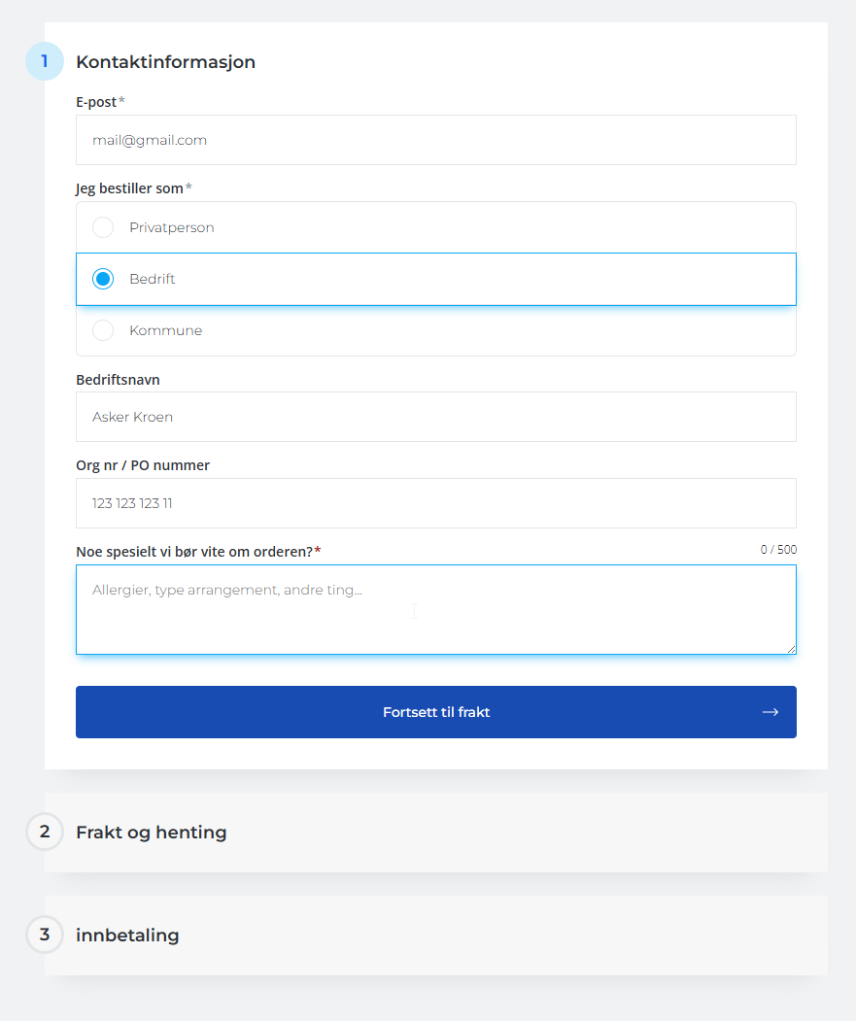Click the arrow icon on Fortsett button
Image resolution: width=856 pixels, height=1021 pixels.
point(770,712)
